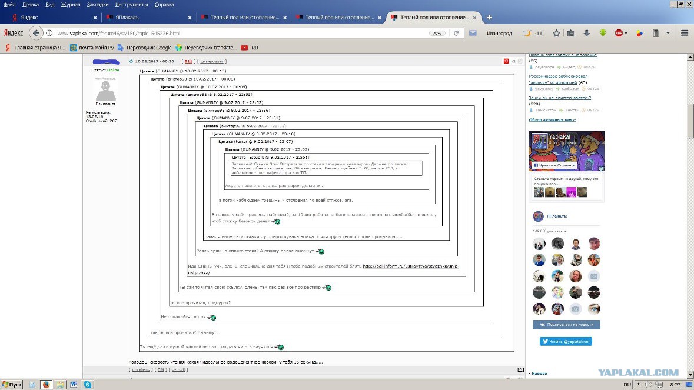This screenshot has width=694, height=390.
Task: Open ABP dropdown arrow
Action: [x=626, y=33]
